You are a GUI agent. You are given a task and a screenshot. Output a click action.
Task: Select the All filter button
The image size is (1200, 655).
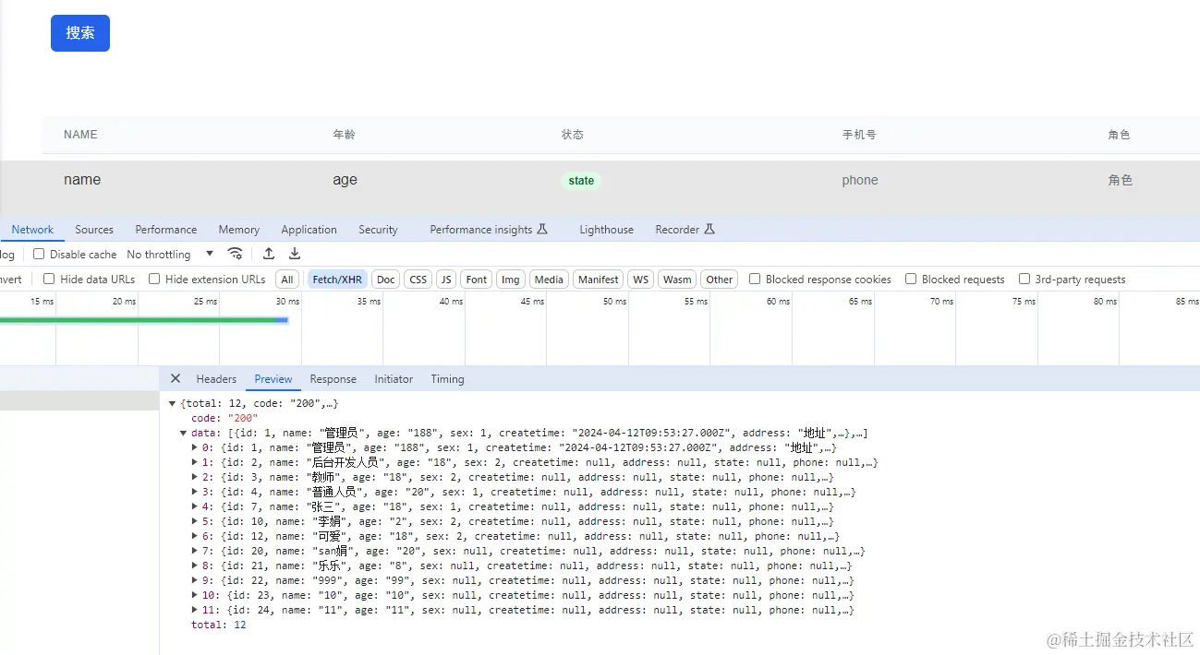[287, 280]
